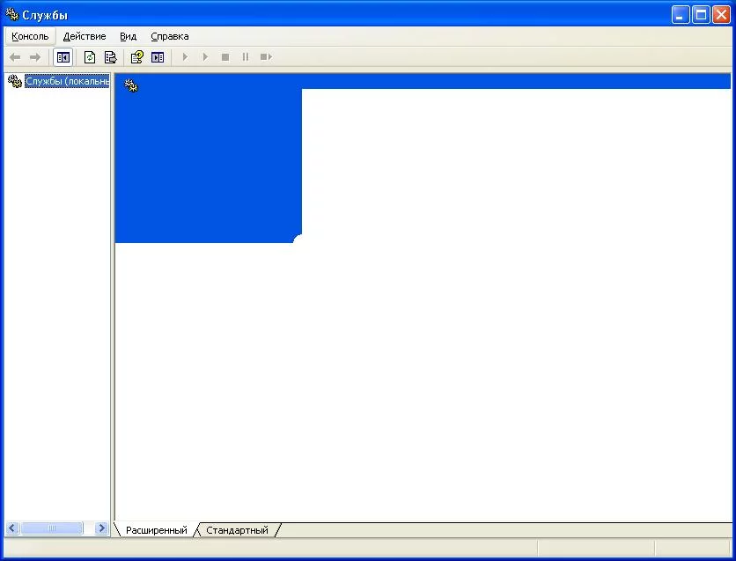Click the gears icon beside Службы tree node
This screenshot has height=561, width=736.
[15, 81]
